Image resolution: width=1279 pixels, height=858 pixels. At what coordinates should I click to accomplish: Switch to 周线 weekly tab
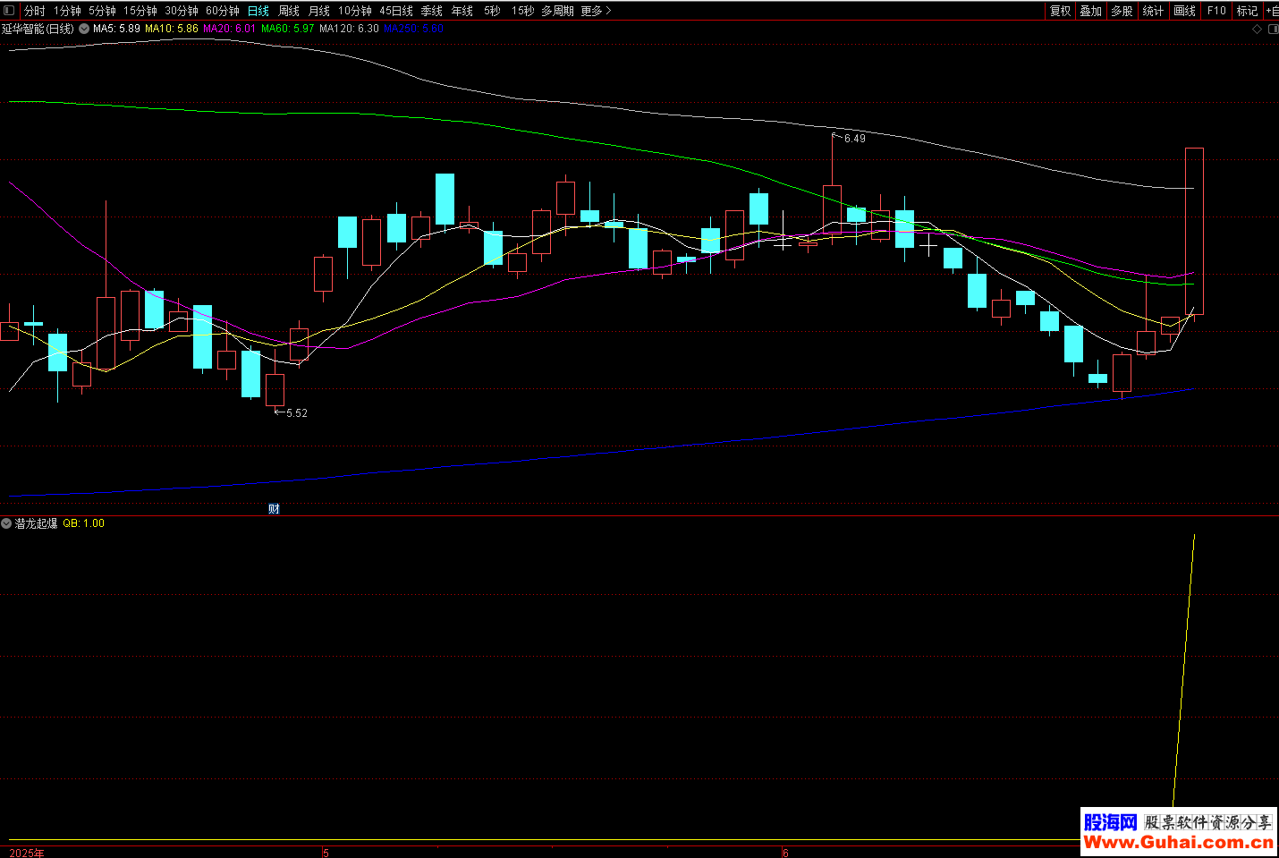(289, 11)
